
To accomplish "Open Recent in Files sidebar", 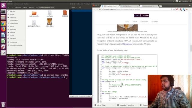I will (12, 11).
